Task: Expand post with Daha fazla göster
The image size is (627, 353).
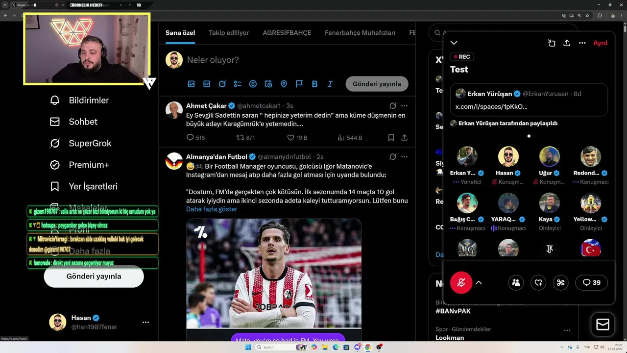Action: tap(212, 209)
